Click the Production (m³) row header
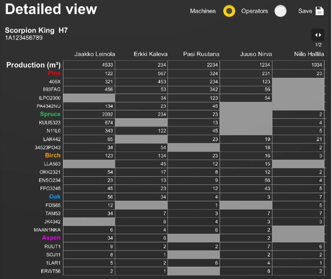Image resolution: width=332 pixels, height=279 pixels. (x=33, y=65)
